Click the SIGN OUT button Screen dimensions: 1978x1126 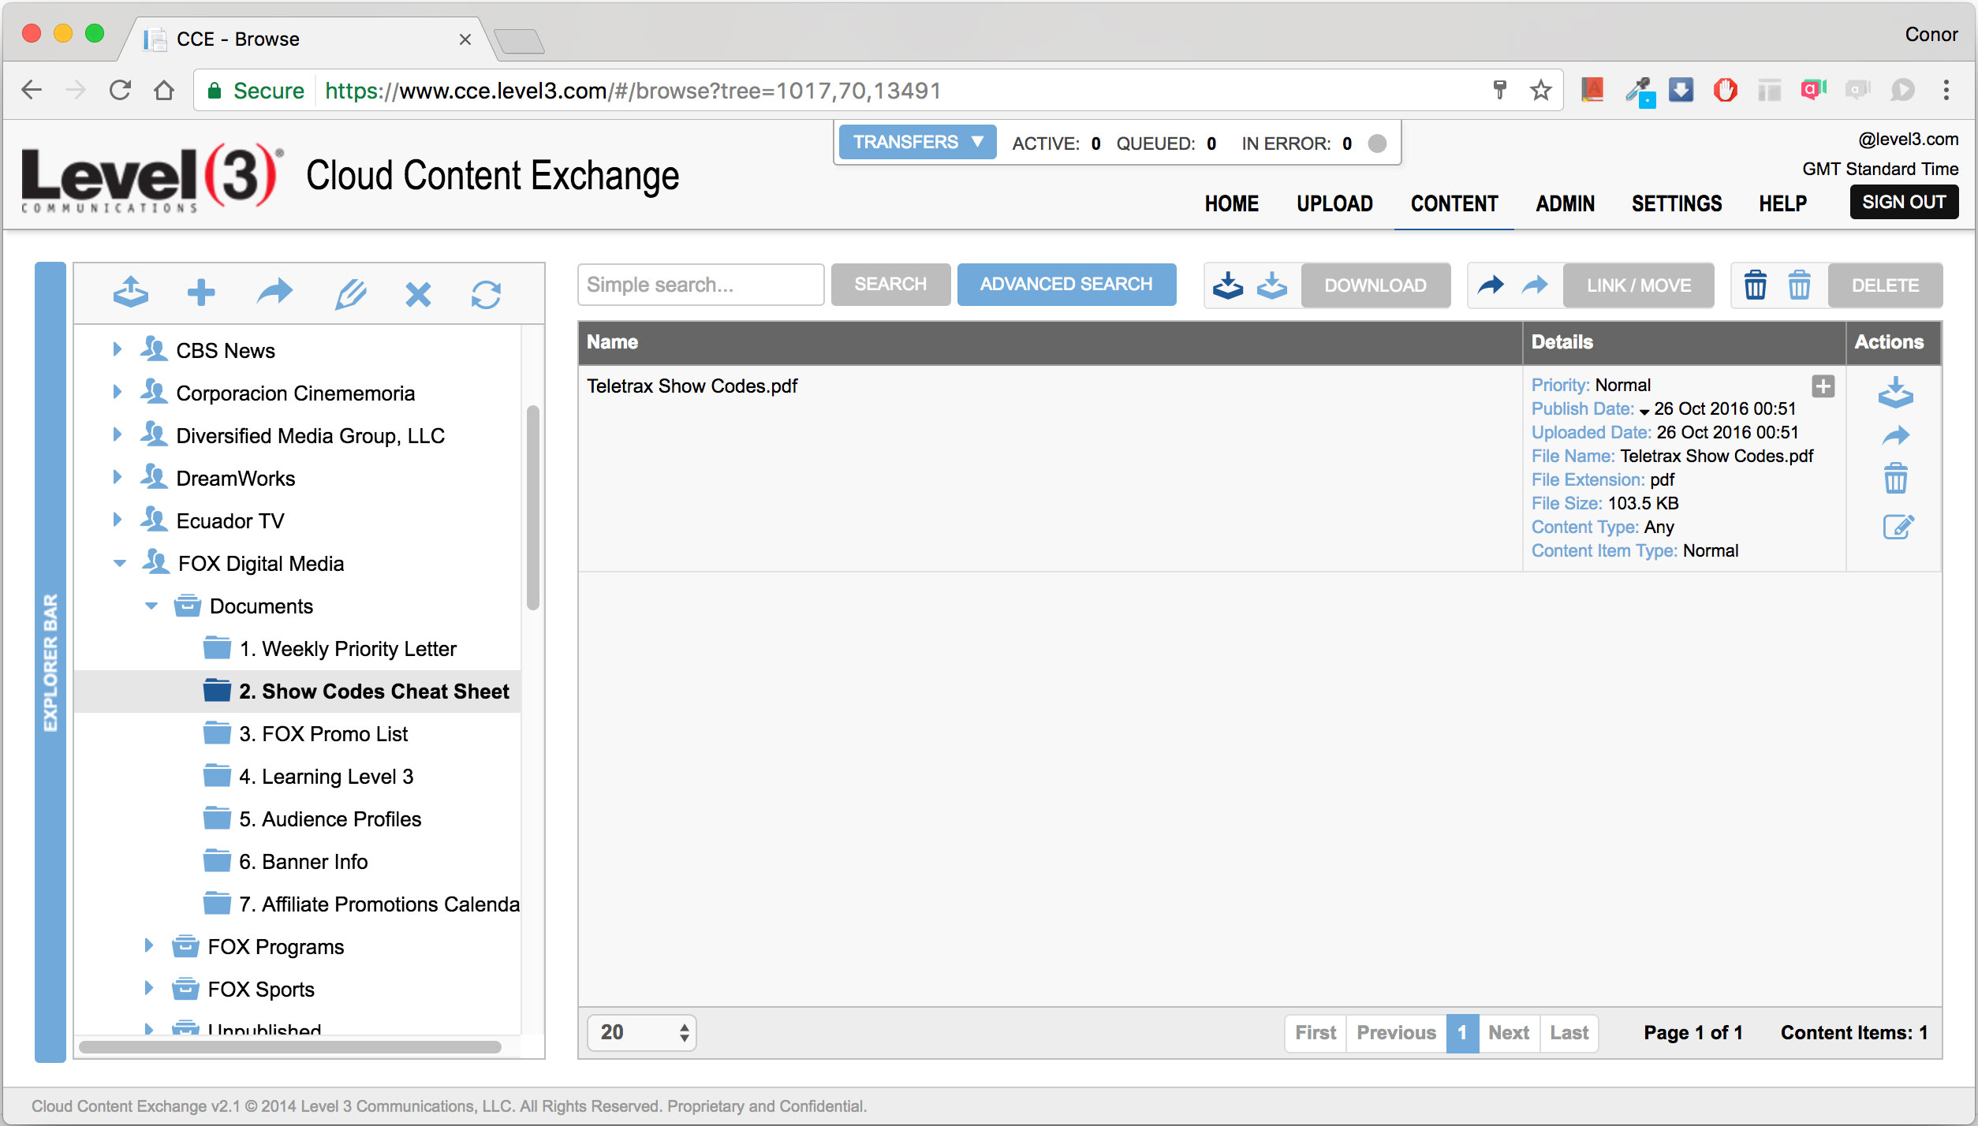coord(1904,202)
